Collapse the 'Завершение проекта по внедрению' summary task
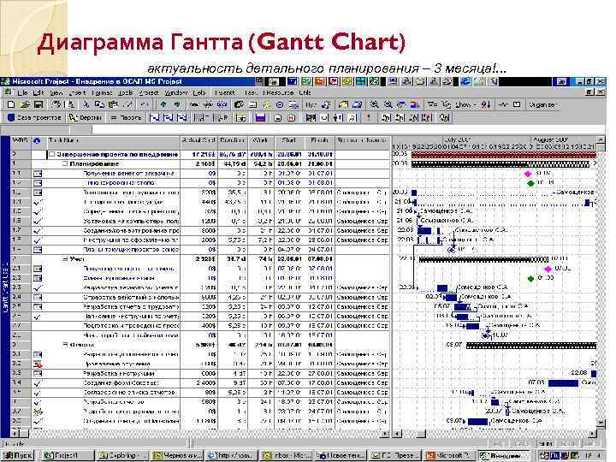The image size is (616, 462). tap(52, 154)
